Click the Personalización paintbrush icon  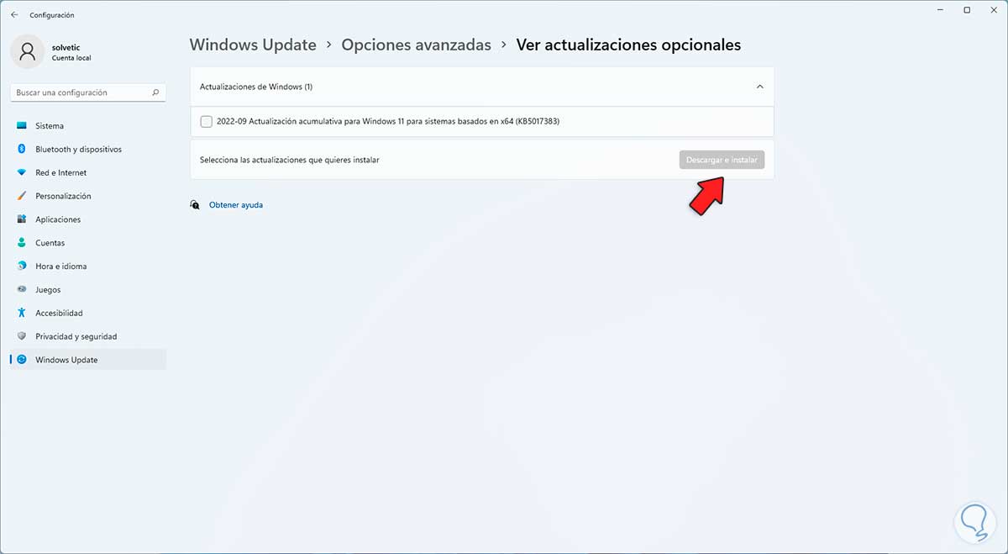point(22,196)
